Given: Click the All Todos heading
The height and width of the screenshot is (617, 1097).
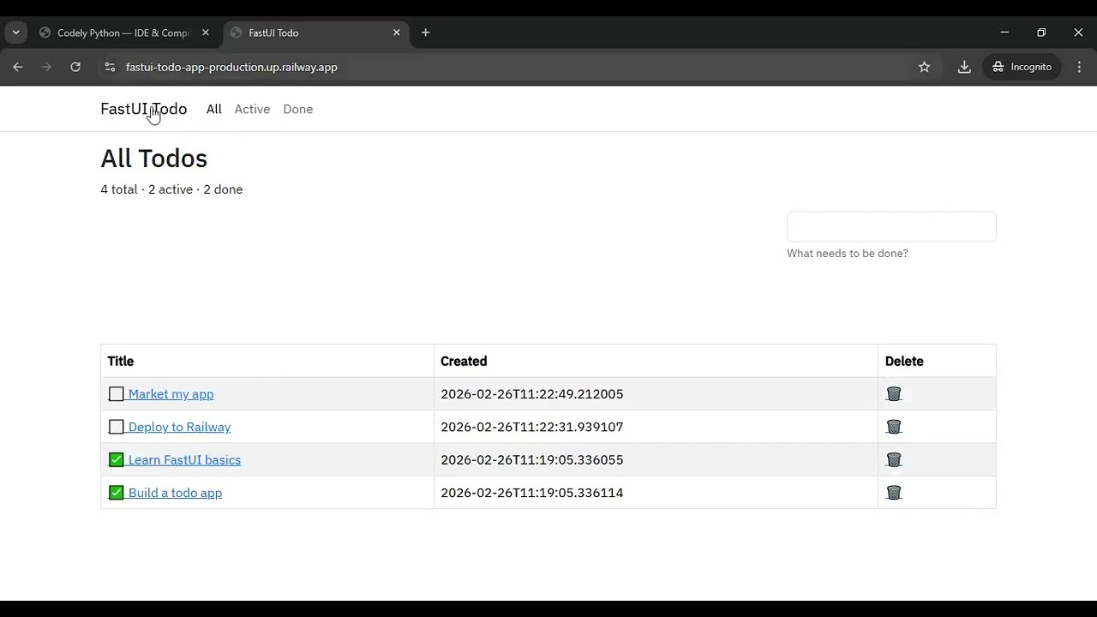Looking at the screenshot, I should [x=154, y=159].
